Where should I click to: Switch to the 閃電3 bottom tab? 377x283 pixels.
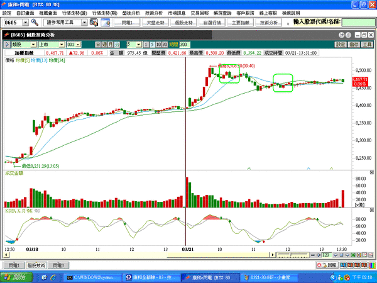[58, 265]
